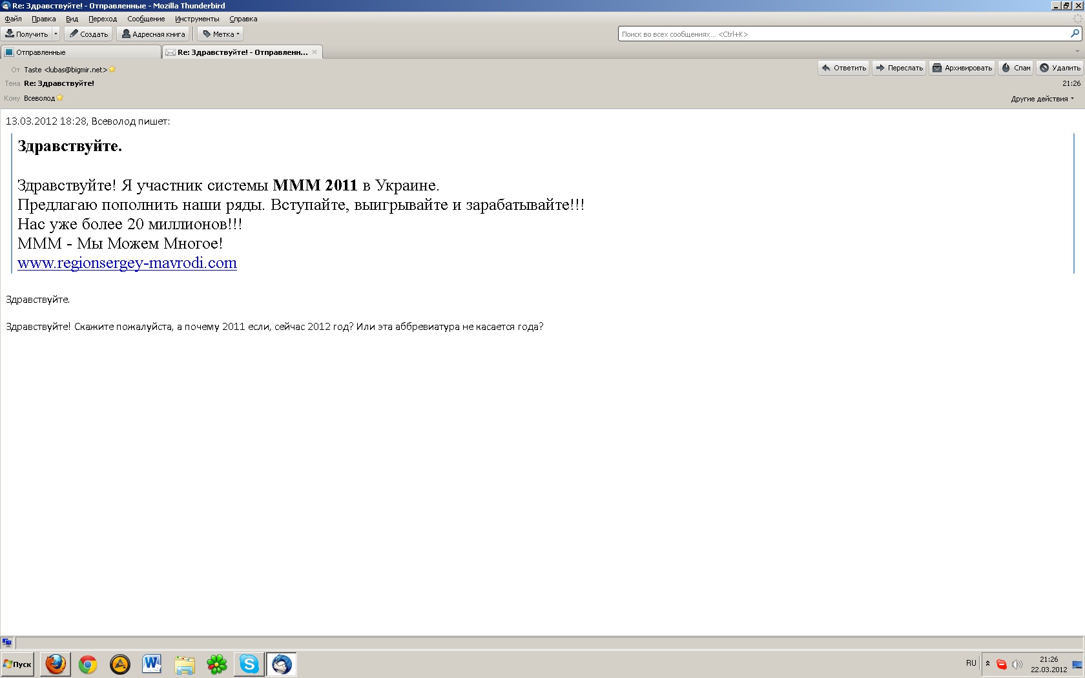The image size is (1085, 678).
Task: Open the Вид menu
Action: [72, 19]
